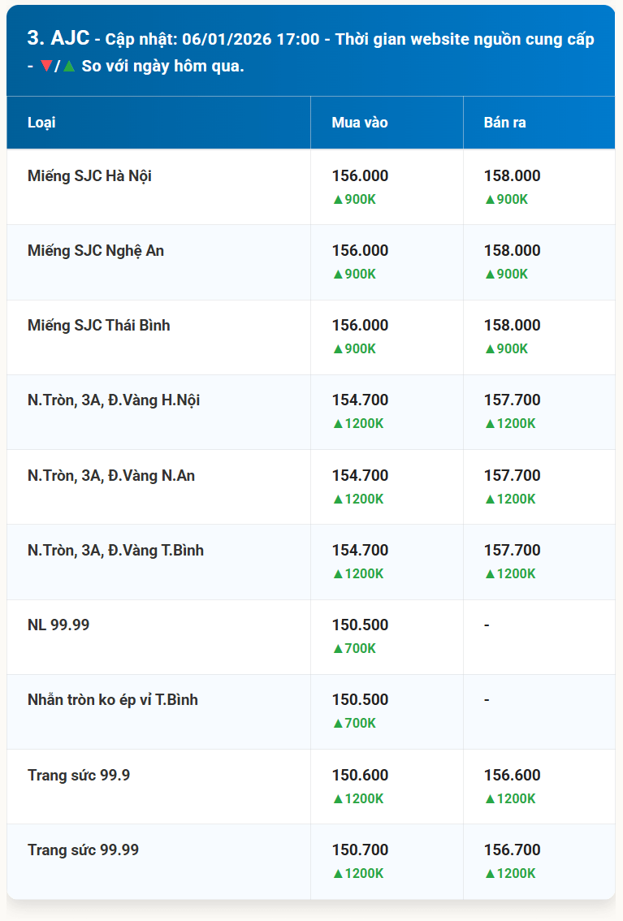The width and height of the screenshot is (623, 921).
Task: Select the "NL 99.99" row label
Action: tap(58, 625)
